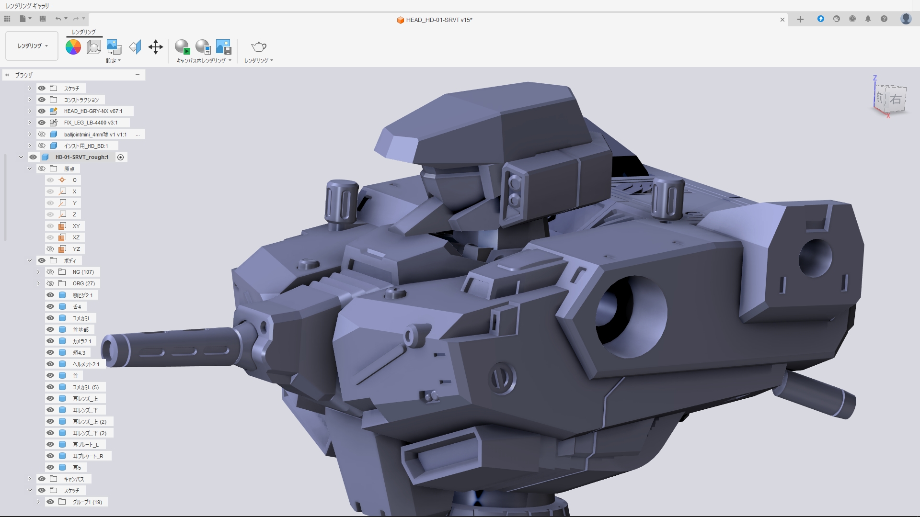The height and width of the screenshot is (517, 920).
Task: Start In-Canvas Render with play icon
Action: [182, 47]
